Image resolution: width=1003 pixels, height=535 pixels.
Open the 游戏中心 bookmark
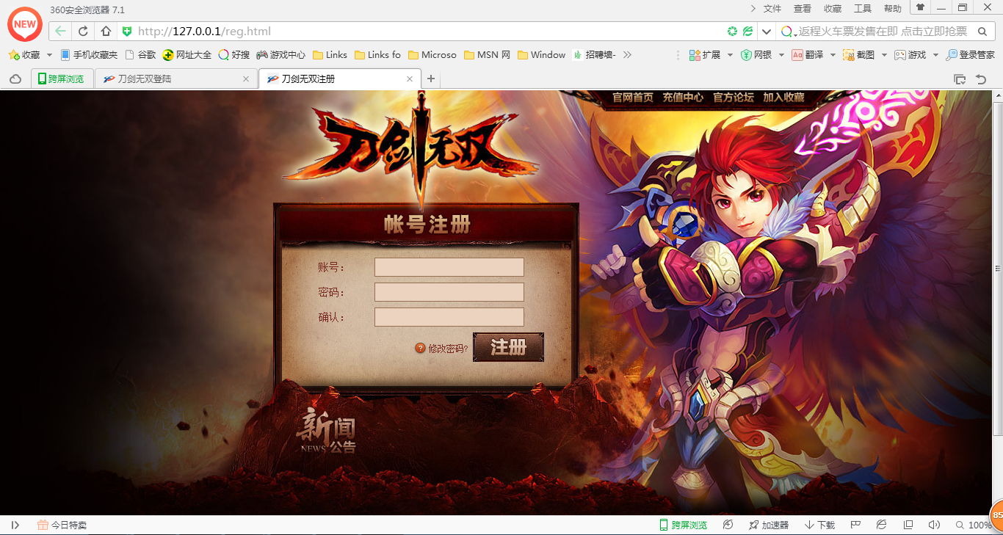coord(280,55)
